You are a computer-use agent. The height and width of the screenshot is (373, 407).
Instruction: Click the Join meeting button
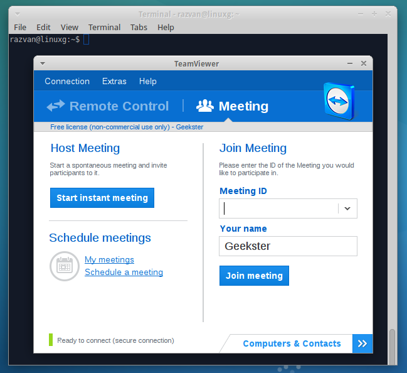pyautogui.click(x=254, y=276)
